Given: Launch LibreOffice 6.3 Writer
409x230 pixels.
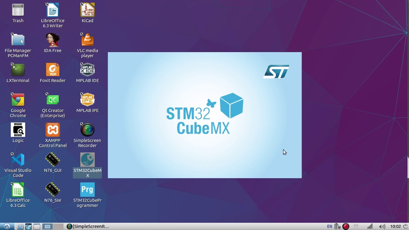Looking at the screenshot, I should click(52, 10).
